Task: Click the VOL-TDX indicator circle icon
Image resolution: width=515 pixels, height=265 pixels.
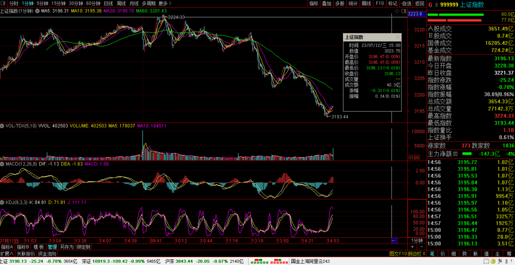Action: 2,126
